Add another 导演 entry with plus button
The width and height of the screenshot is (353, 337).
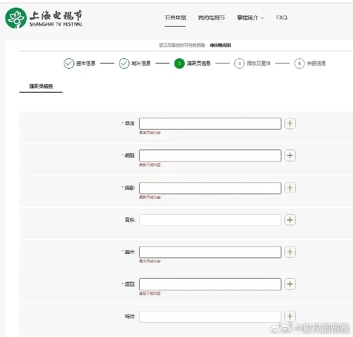(290, 123)
